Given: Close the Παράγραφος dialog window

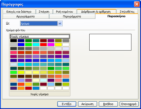Looking at the screenshot, I should coord(137,4).
